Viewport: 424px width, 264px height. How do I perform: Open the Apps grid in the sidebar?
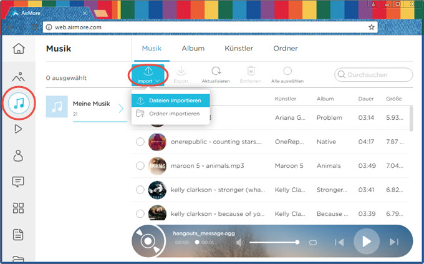coord(18,208)
